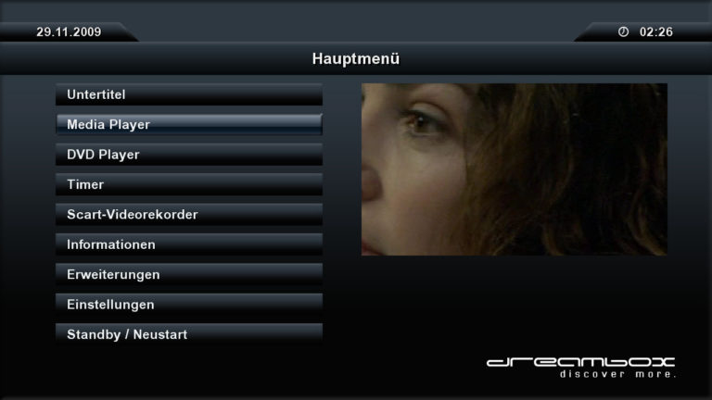Image resolution: width=712 pixels, height=400 pixels.
Task: Click the right end of the Einstellungen bar
Action: [313, 305]
